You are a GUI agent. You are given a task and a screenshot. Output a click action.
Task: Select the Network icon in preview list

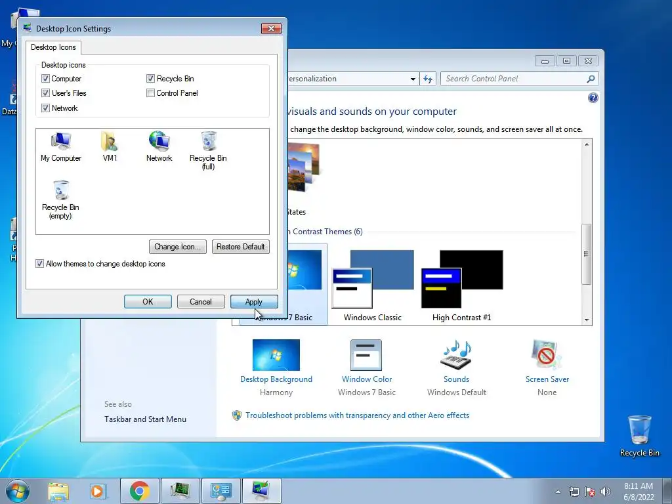pos(159,147)
